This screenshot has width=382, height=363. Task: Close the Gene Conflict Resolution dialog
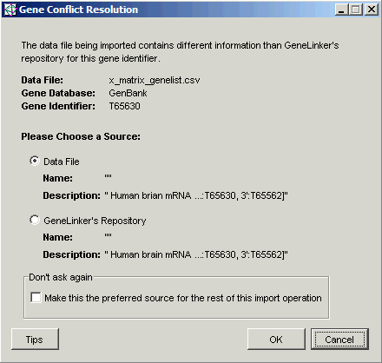click(x=371, y=10)
